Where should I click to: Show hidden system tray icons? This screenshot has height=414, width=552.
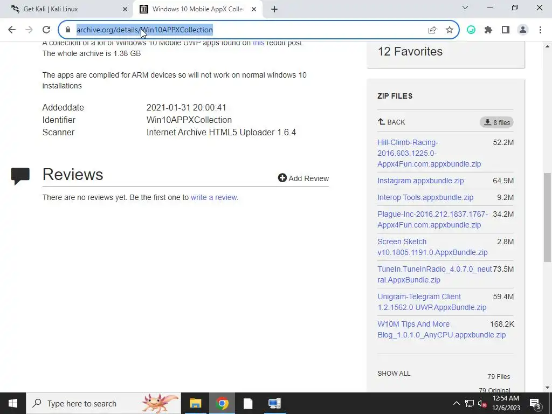tap(456, 403)
